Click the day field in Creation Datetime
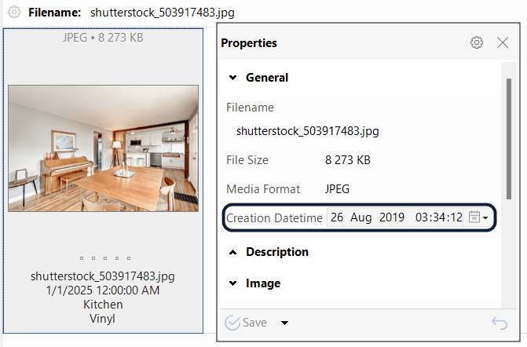 click(x=336, y=217)
